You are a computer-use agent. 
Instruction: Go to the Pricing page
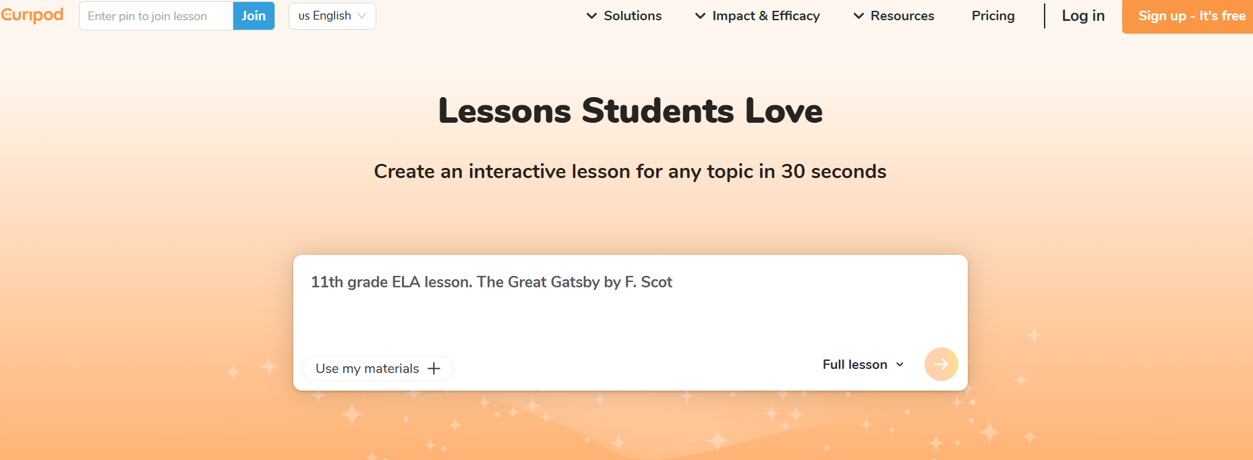point(993,16)
